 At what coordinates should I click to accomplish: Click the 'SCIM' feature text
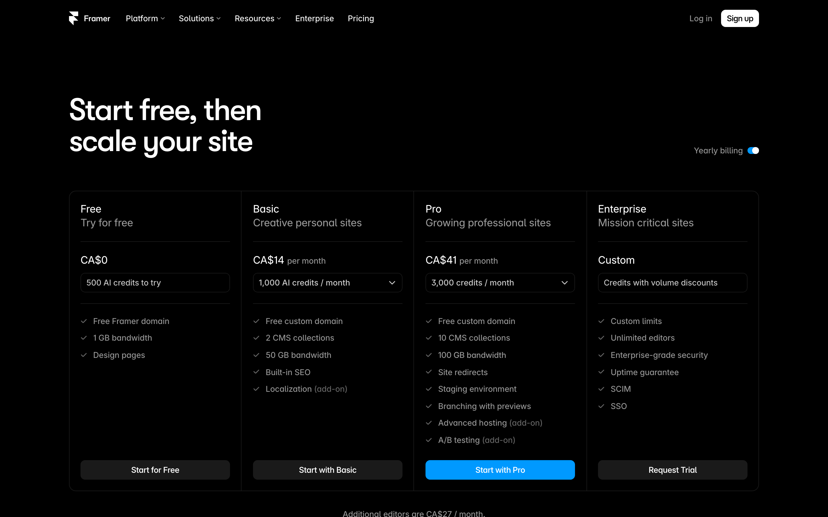(x=621, y=389)
